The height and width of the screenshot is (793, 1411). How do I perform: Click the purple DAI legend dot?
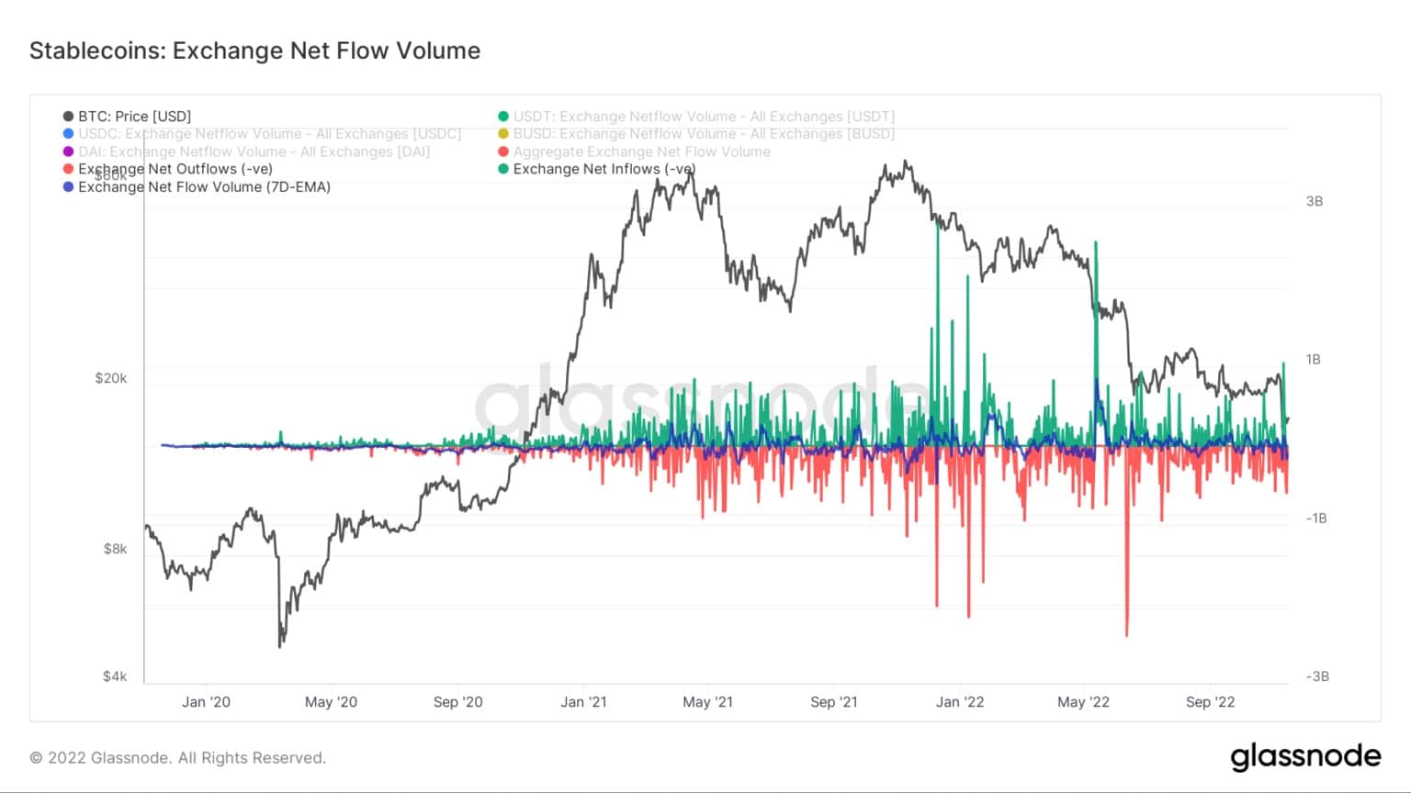[68, 151]
